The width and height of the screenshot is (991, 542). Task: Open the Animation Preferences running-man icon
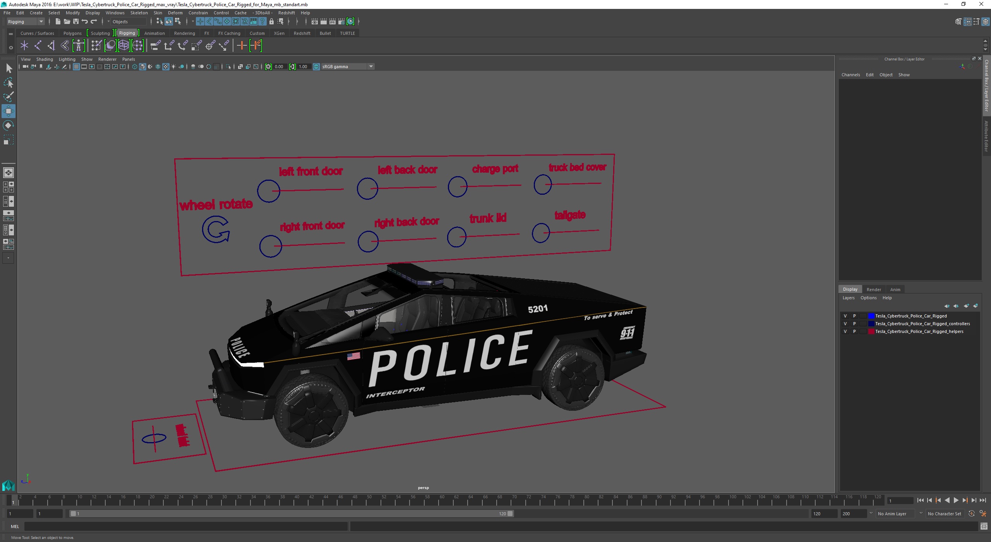(x=982, y=514)
